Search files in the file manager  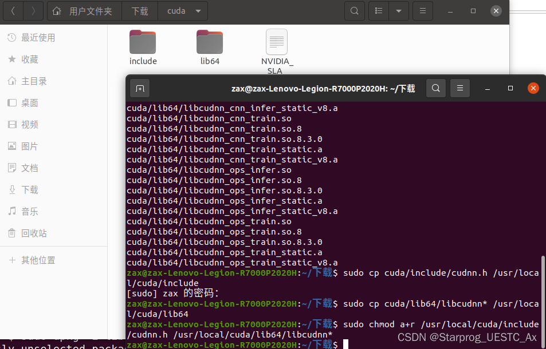tap(355, 11)
